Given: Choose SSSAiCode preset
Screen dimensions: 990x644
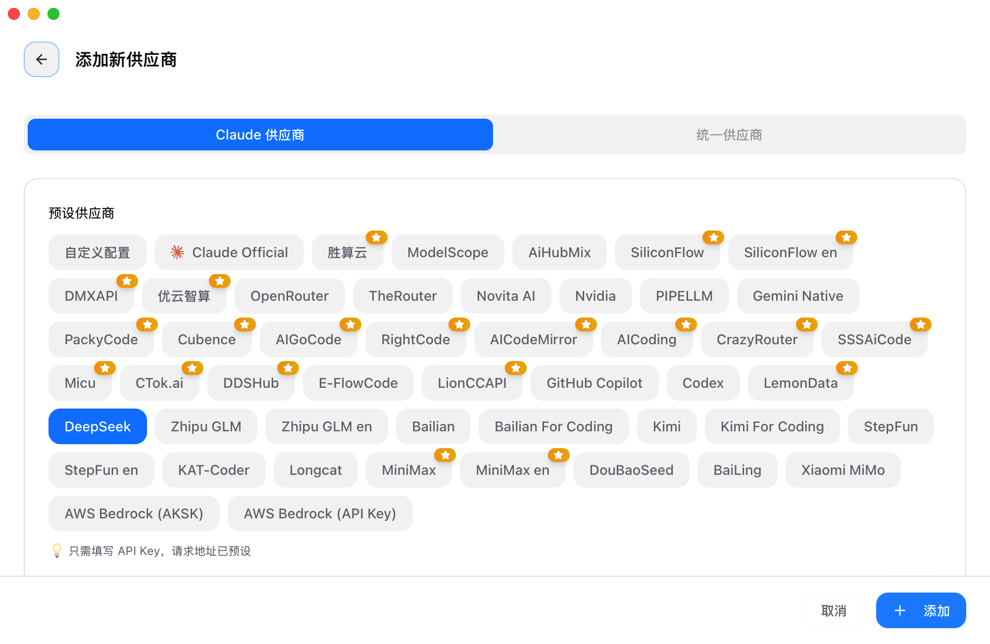Looking at the screenshot, I should click(875, 339).
